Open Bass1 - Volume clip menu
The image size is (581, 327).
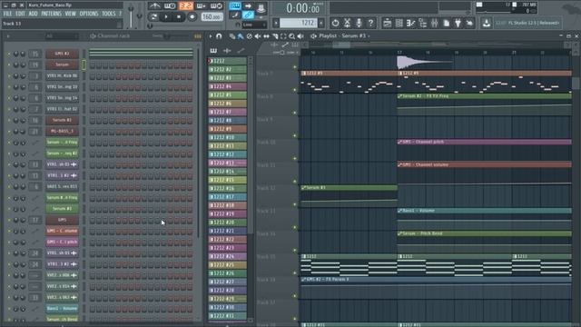399,211
